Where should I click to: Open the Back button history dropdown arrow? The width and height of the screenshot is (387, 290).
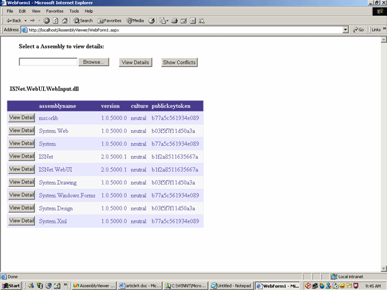[x=25, y=21]
